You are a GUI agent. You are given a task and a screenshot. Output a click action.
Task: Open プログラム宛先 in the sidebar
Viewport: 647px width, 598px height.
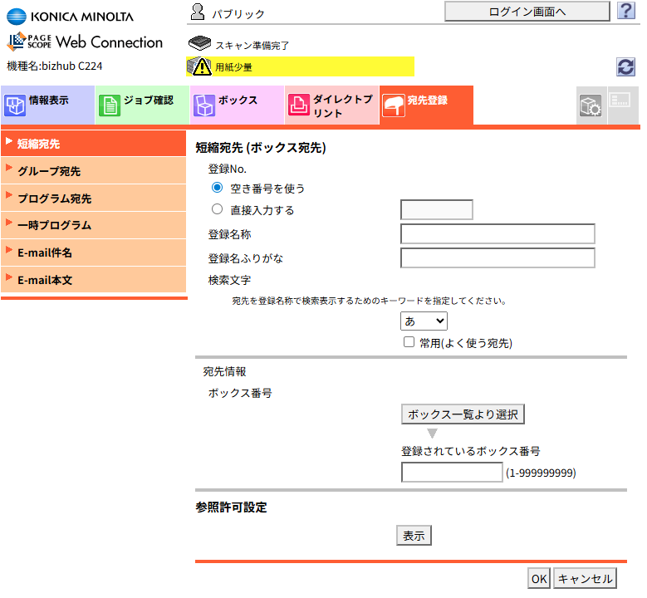coord(94,199)
